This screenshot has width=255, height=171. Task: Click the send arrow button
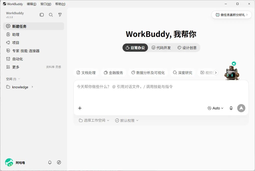coord(241,108)
